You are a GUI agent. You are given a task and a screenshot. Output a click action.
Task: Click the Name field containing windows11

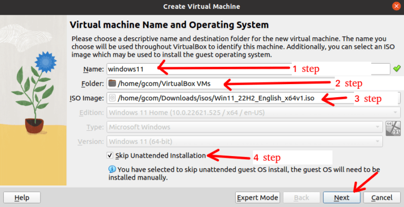click(248, 69)
